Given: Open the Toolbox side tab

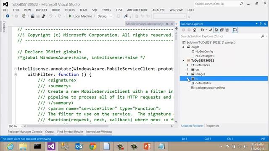Looking at the screenshot, I should [4, 26].
